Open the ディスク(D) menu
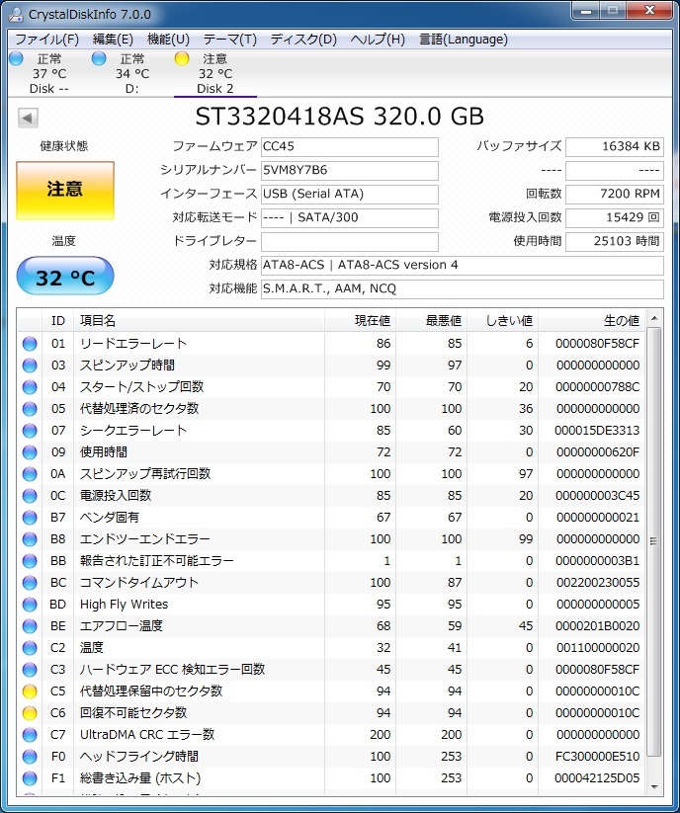Screen dimensions: 680x813 pyautogui.click(x=303, y=40)
